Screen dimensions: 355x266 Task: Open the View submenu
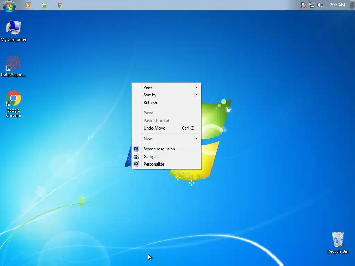(x=166, y=87)
